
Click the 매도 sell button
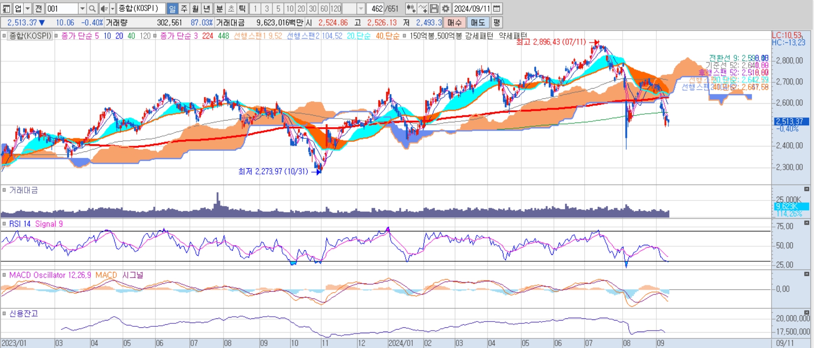(478, 23)
